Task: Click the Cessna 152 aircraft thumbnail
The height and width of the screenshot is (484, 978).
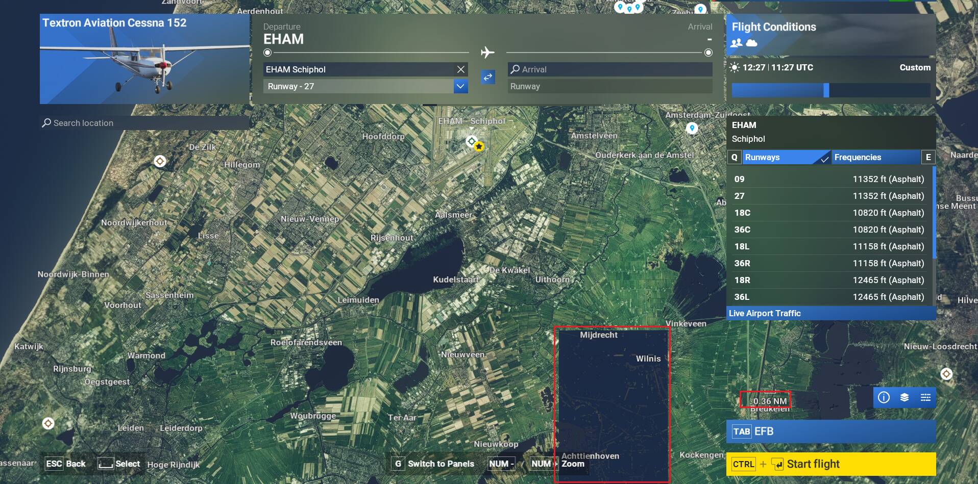Action: coord(144,59)
